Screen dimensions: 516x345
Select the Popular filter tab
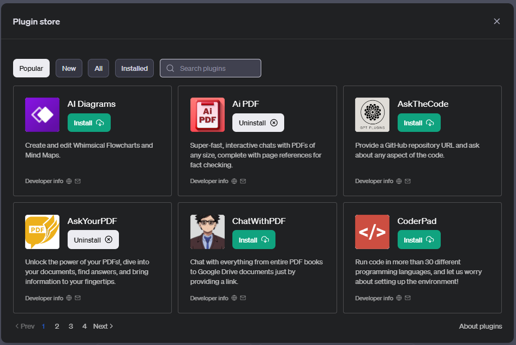(x=31, y=69)
